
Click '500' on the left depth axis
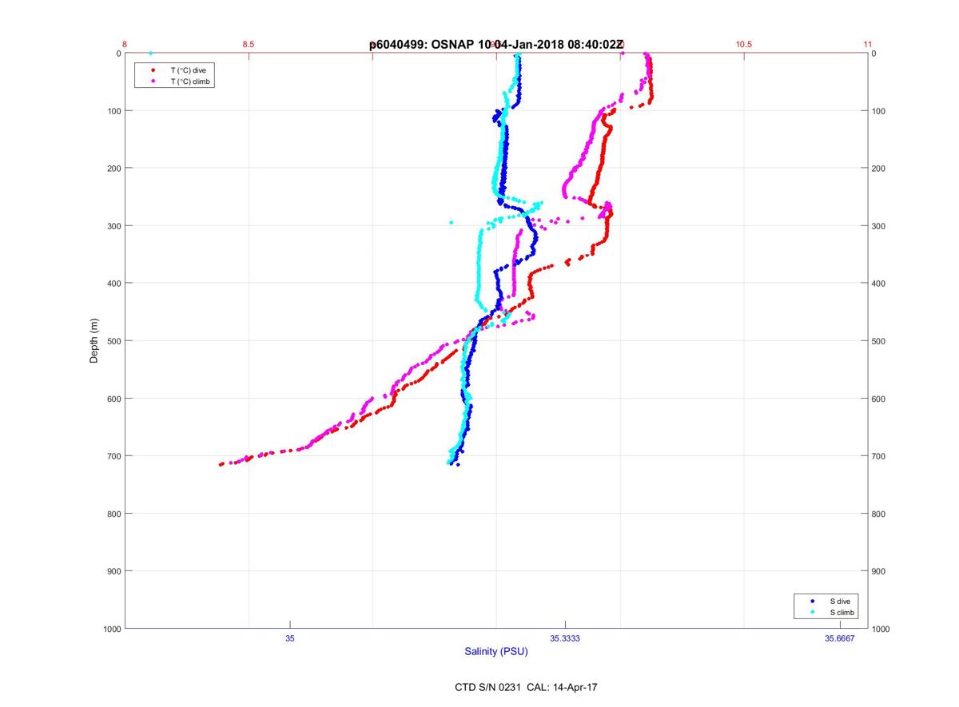114,341
